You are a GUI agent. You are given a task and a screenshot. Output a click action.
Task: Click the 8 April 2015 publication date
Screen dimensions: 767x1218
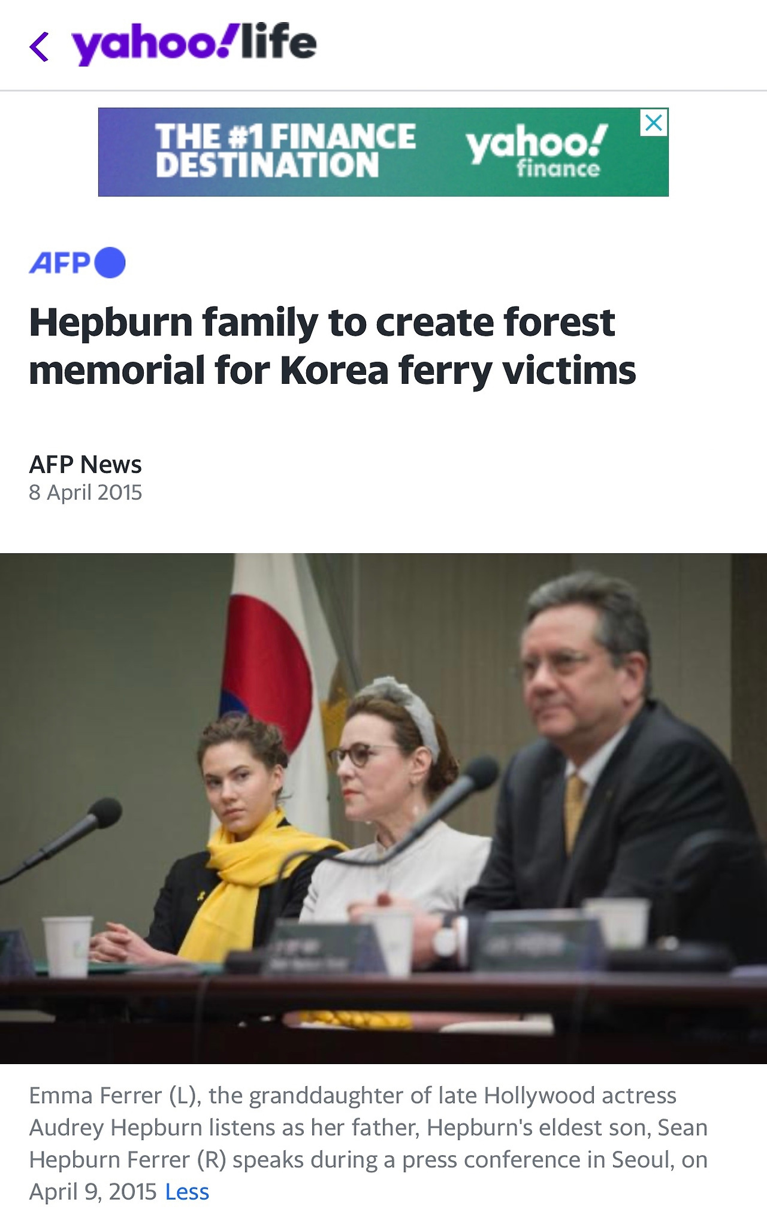tap(85, 492)
